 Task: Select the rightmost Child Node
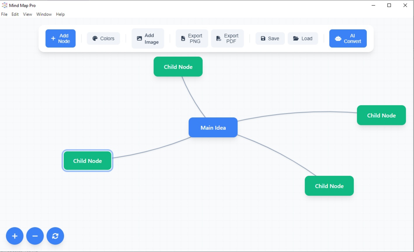[x=381, y=115]
